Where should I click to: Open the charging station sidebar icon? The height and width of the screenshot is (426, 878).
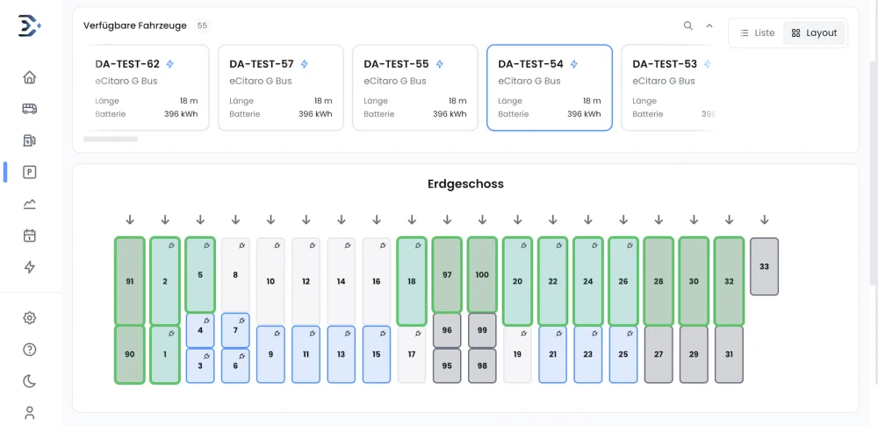(x=30, y=141)
